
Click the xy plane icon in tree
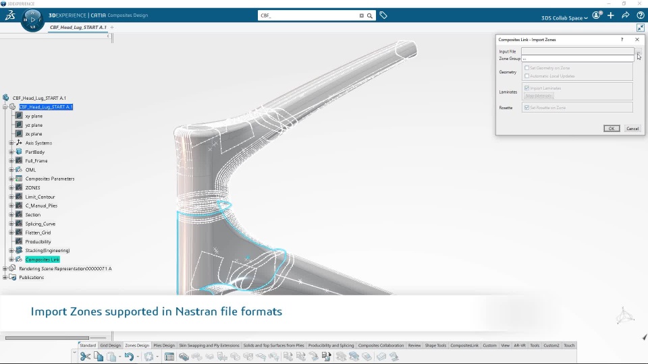point(19,116)
